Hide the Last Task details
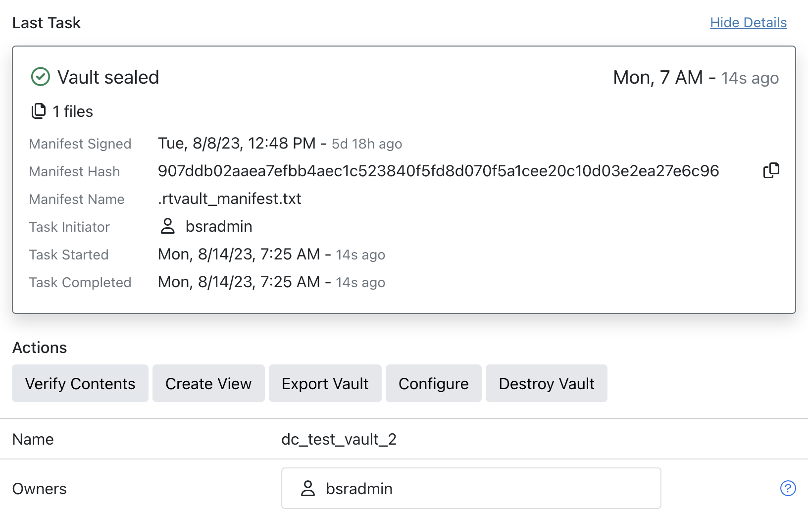Viewport: 808px width, 511px height. 748,23
